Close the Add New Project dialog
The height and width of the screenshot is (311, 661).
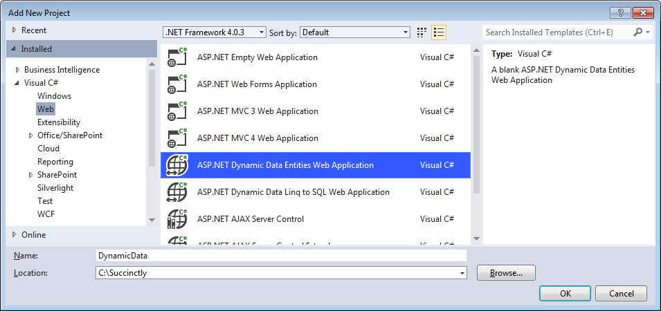[x=643, y=13]
